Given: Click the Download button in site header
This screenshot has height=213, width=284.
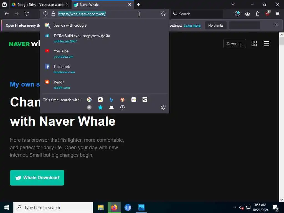Looking at the screenshot, I should (235, 44).
